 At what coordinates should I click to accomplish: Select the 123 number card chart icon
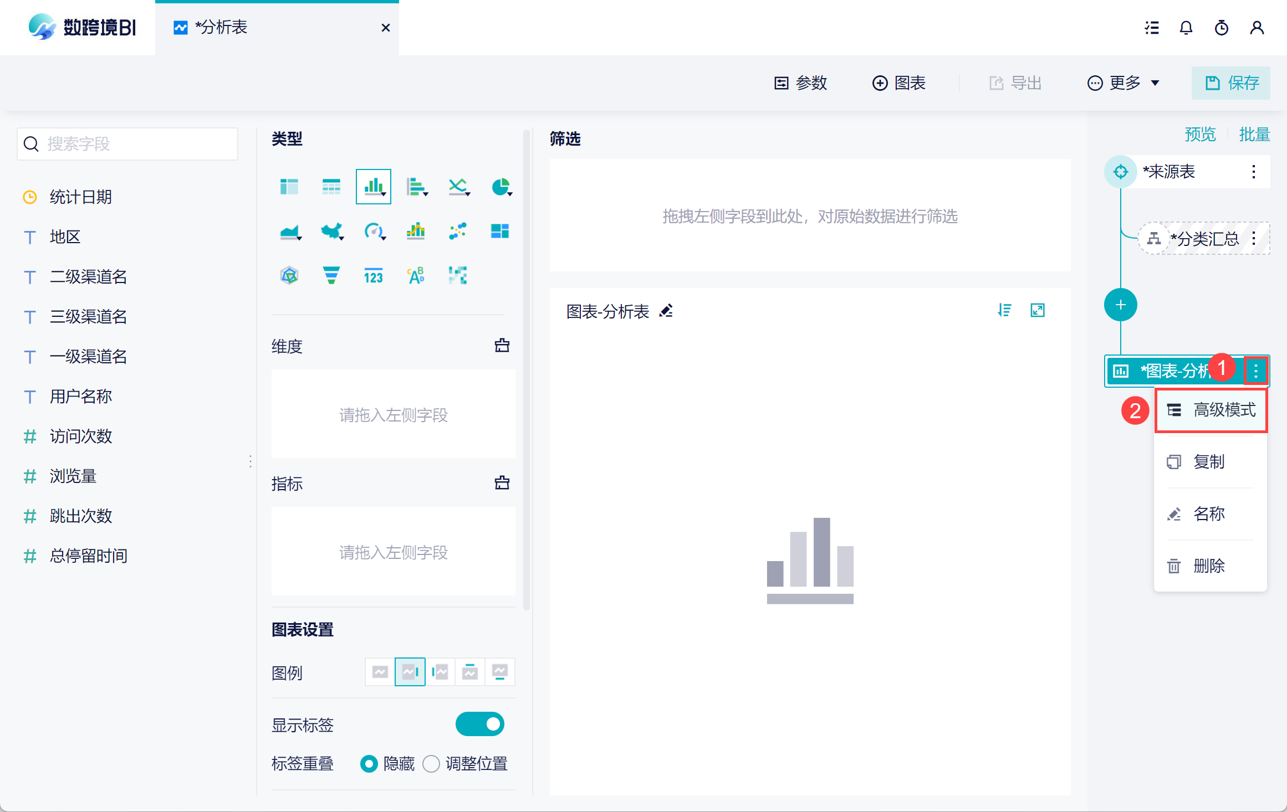(x=373, y=275)
